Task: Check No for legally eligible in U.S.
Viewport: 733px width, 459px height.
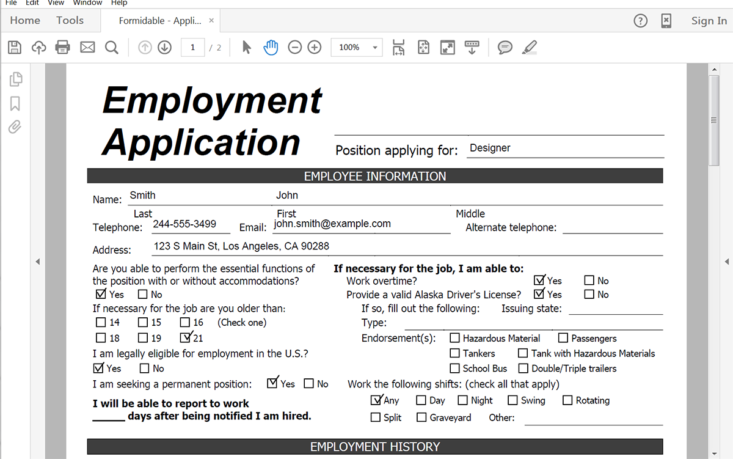Action: coord(145,369)
